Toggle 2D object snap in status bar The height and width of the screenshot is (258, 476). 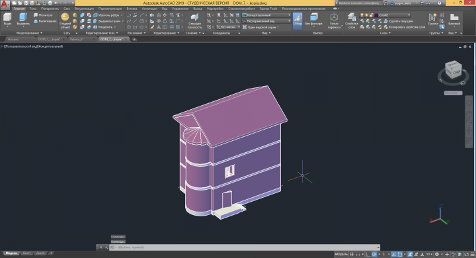tap(400, 254)
